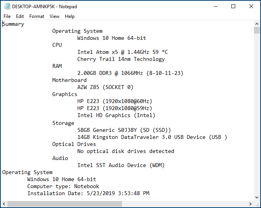The width and height of the screenshot is (261, 208).
Task: Close the Notepad window
Action: tap(251, 6)
